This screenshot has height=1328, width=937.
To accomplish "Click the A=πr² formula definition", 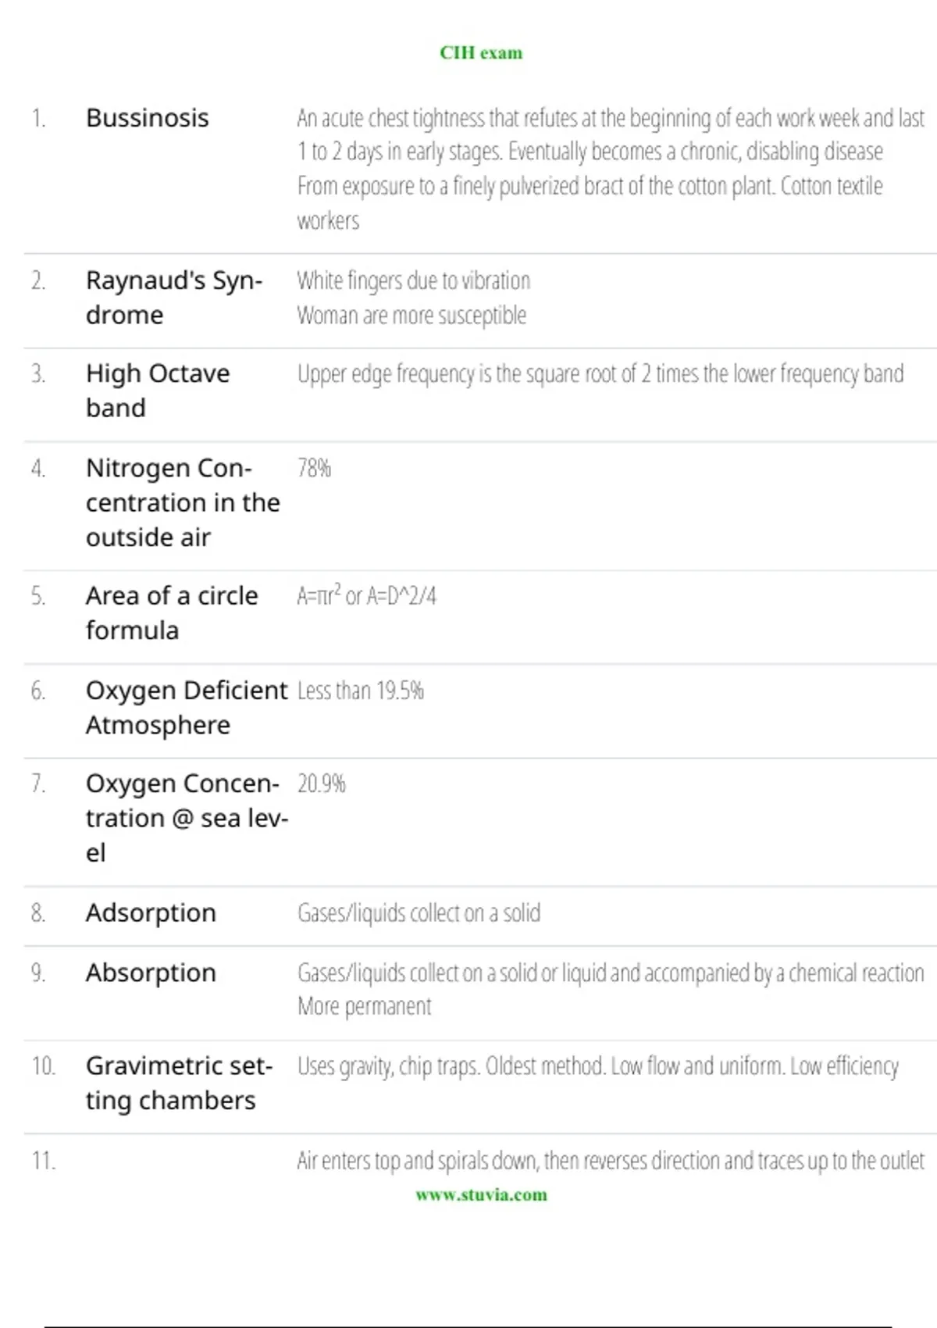I will click(x=366, y=595).
